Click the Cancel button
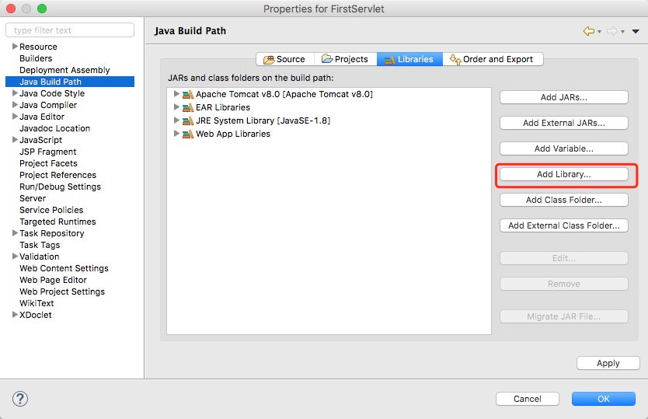The height and width of the screenshot is (419, 648). tap(528, 399)
